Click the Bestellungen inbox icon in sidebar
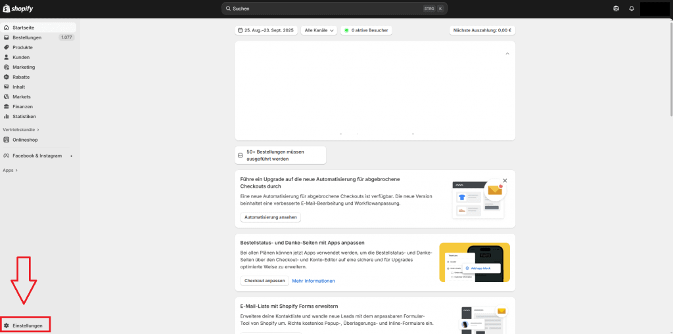673x334 pixels. pos(7,37)
